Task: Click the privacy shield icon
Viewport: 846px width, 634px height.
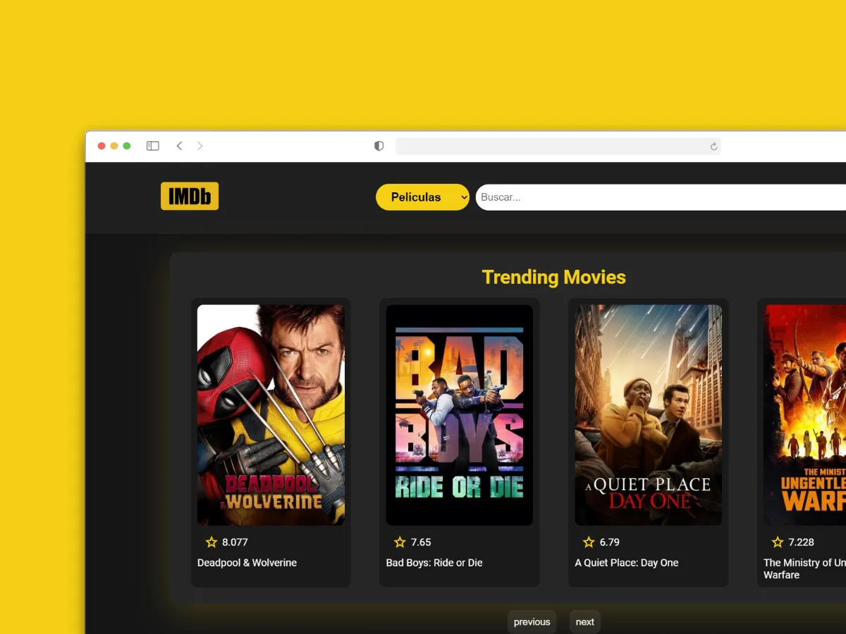Action: [x=379, y=146]
